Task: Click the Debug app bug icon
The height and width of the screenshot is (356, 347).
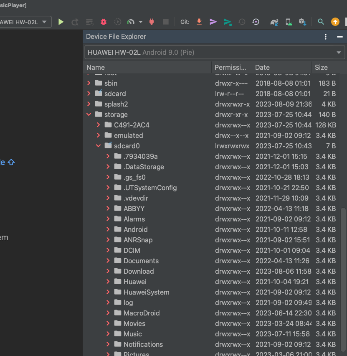Action: tap(104, 22)
